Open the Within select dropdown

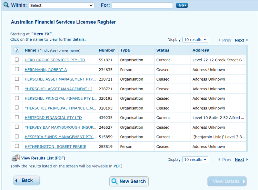(61, 5)
